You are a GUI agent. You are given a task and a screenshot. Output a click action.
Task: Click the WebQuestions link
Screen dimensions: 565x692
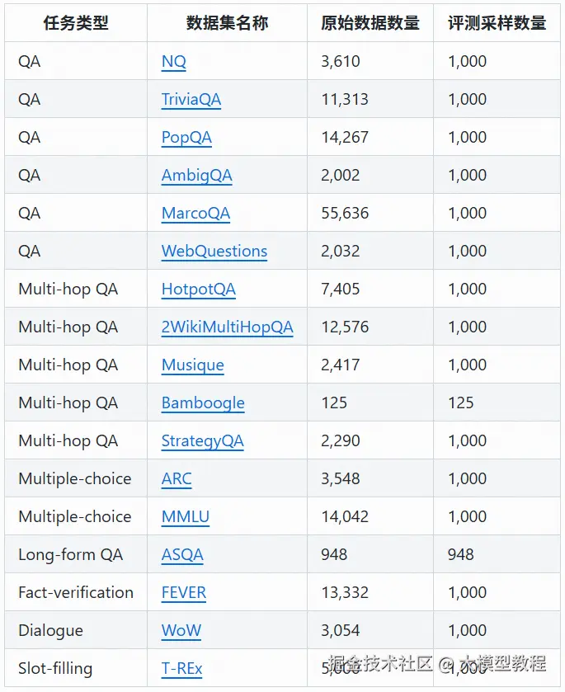214,252
